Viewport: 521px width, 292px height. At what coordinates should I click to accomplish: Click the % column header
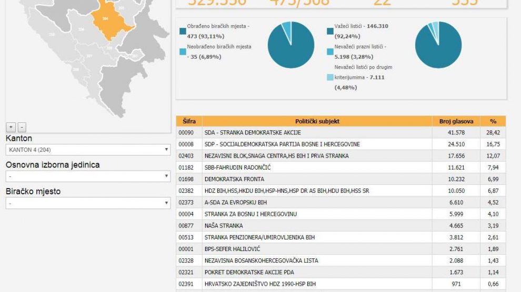pos(493,121)
